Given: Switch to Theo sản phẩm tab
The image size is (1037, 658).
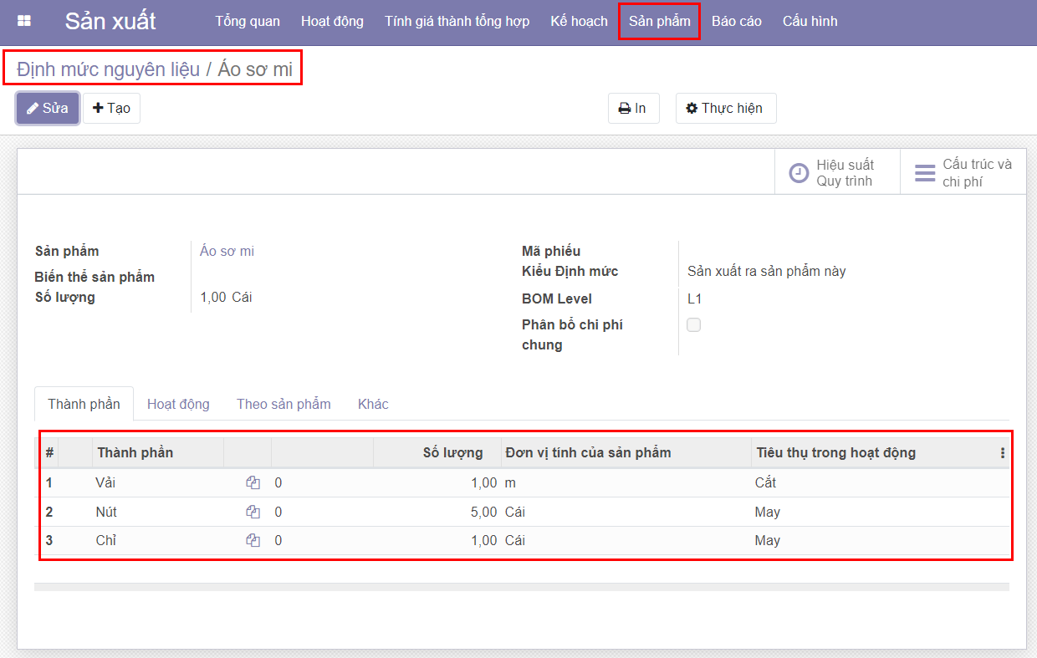Looking at the screenshot, I should pyautogui.click(x=284, y=404).
